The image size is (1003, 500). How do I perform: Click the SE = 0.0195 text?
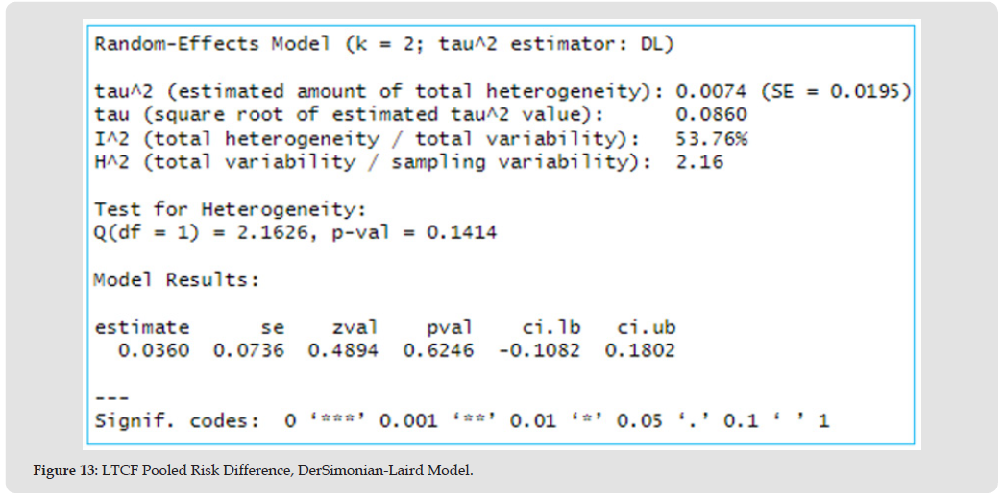point(836,92)
